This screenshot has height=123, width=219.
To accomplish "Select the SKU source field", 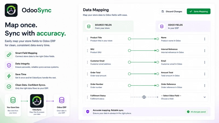I will pyautogui.click(x=108, y=51).
